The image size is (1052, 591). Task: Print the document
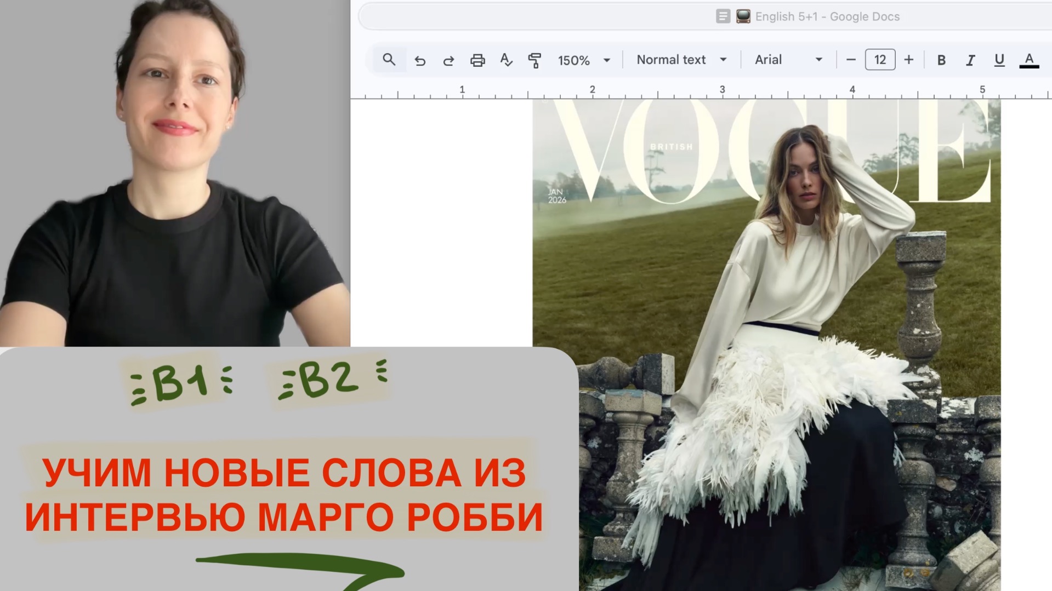[477, 60]
